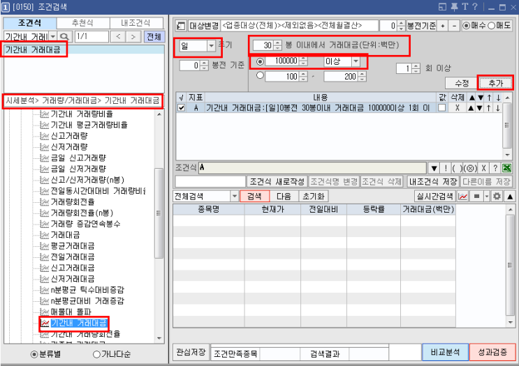This screenshot has width=519, height=366.
Task: Click the 추가 button
Action: click(x=495, y=83)
